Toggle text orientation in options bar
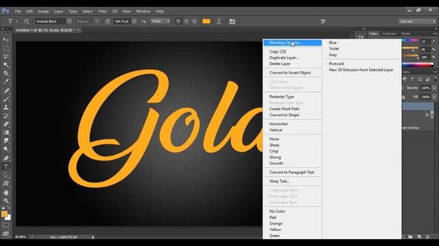Image resolution: width=439 pixels, height=246 pixels. point(26,21)
